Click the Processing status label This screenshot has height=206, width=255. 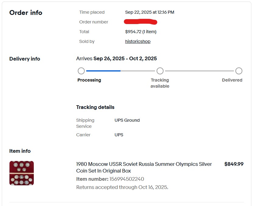tap(89, 80)
